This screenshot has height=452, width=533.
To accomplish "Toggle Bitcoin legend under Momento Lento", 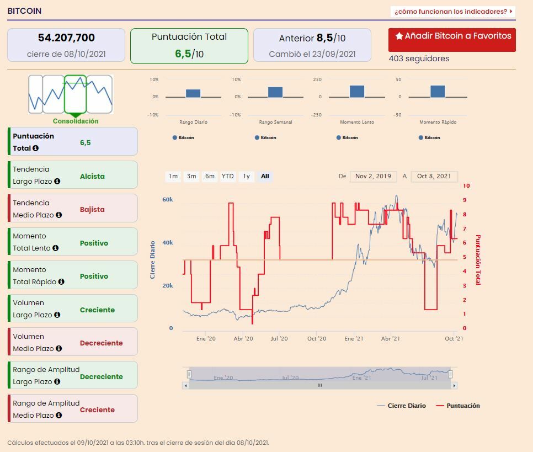I will 347,137.
